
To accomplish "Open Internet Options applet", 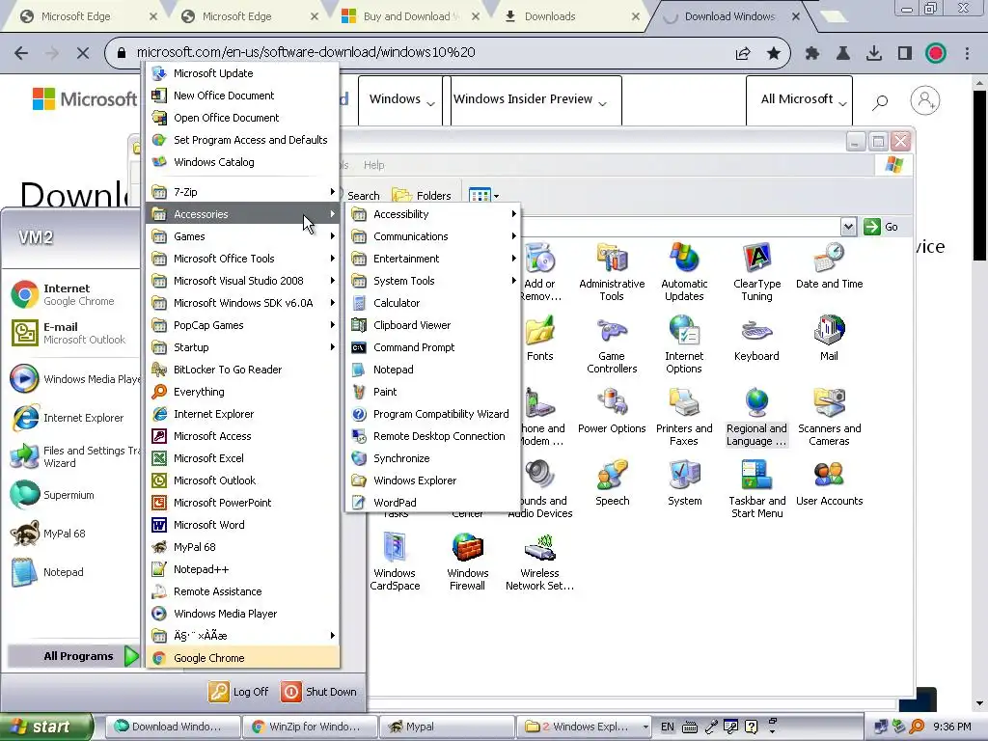I will click(684, 344).
